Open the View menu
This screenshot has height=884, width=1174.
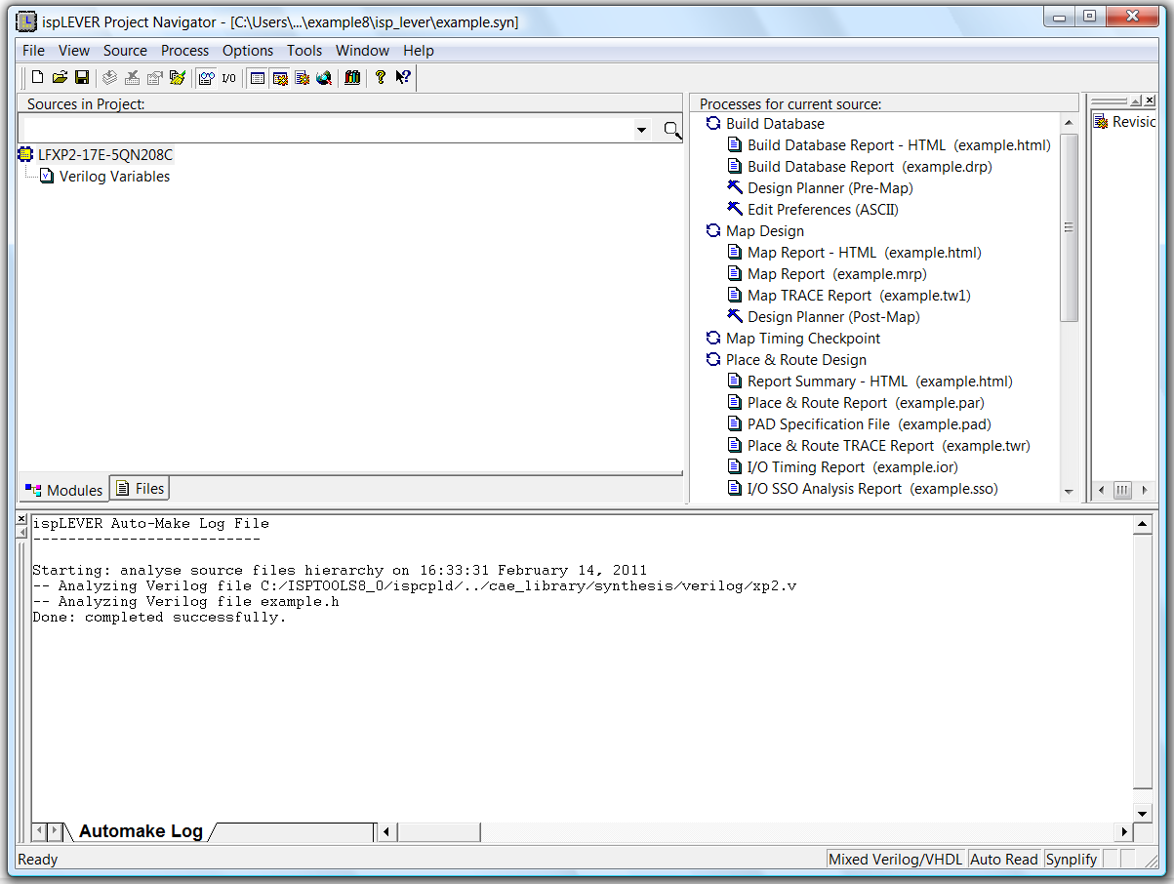point(74,51)
